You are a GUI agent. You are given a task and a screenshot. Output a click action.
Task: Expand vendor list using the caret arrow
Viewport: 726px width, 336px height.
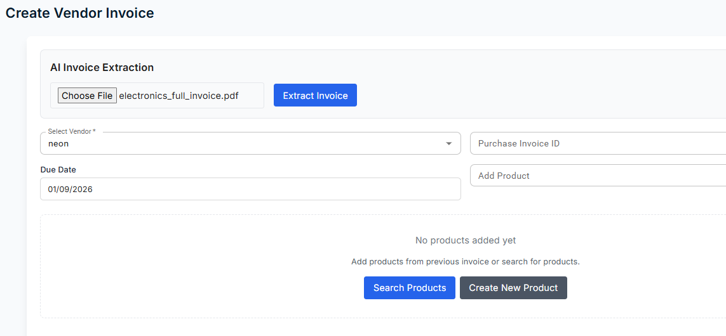[450, 143]
